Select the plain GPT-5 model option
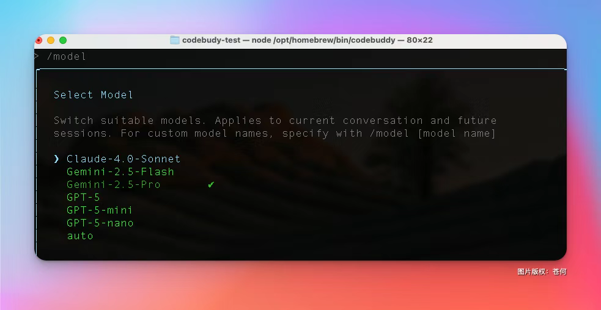This screenshot has width=601, height=310. [83, 197]
